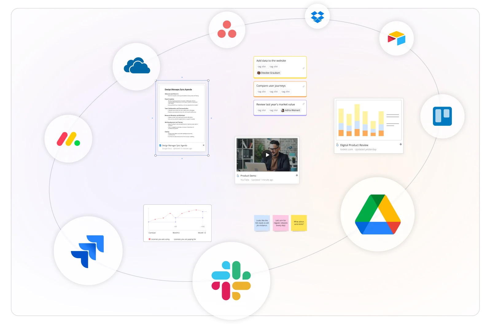Click the looker.com source label
The width and height of the screenshot is (490, 327).
[346, 149]
